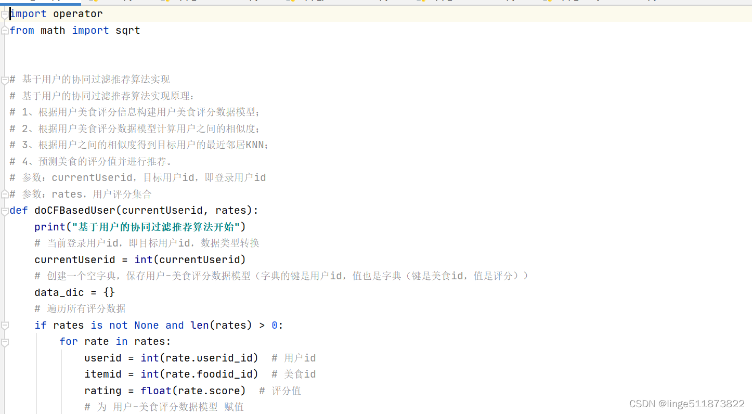Click 'data_dic = {}' assignment
752x414 pixels.
point(75,292)
